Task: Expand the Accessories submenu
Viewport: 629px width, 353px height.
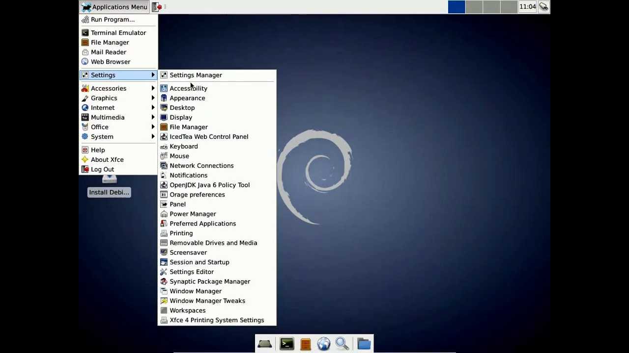Action: click(109, 88)
